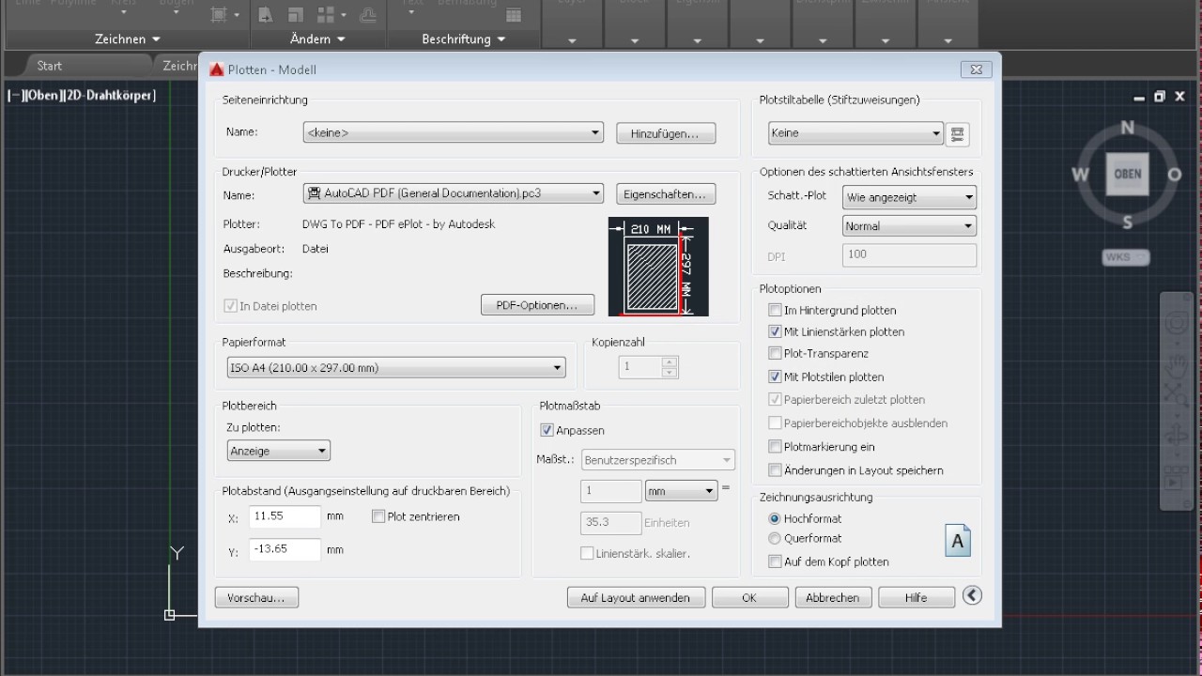
Task: Select the 'Hochformat' radio button
Action: point(775,518)
